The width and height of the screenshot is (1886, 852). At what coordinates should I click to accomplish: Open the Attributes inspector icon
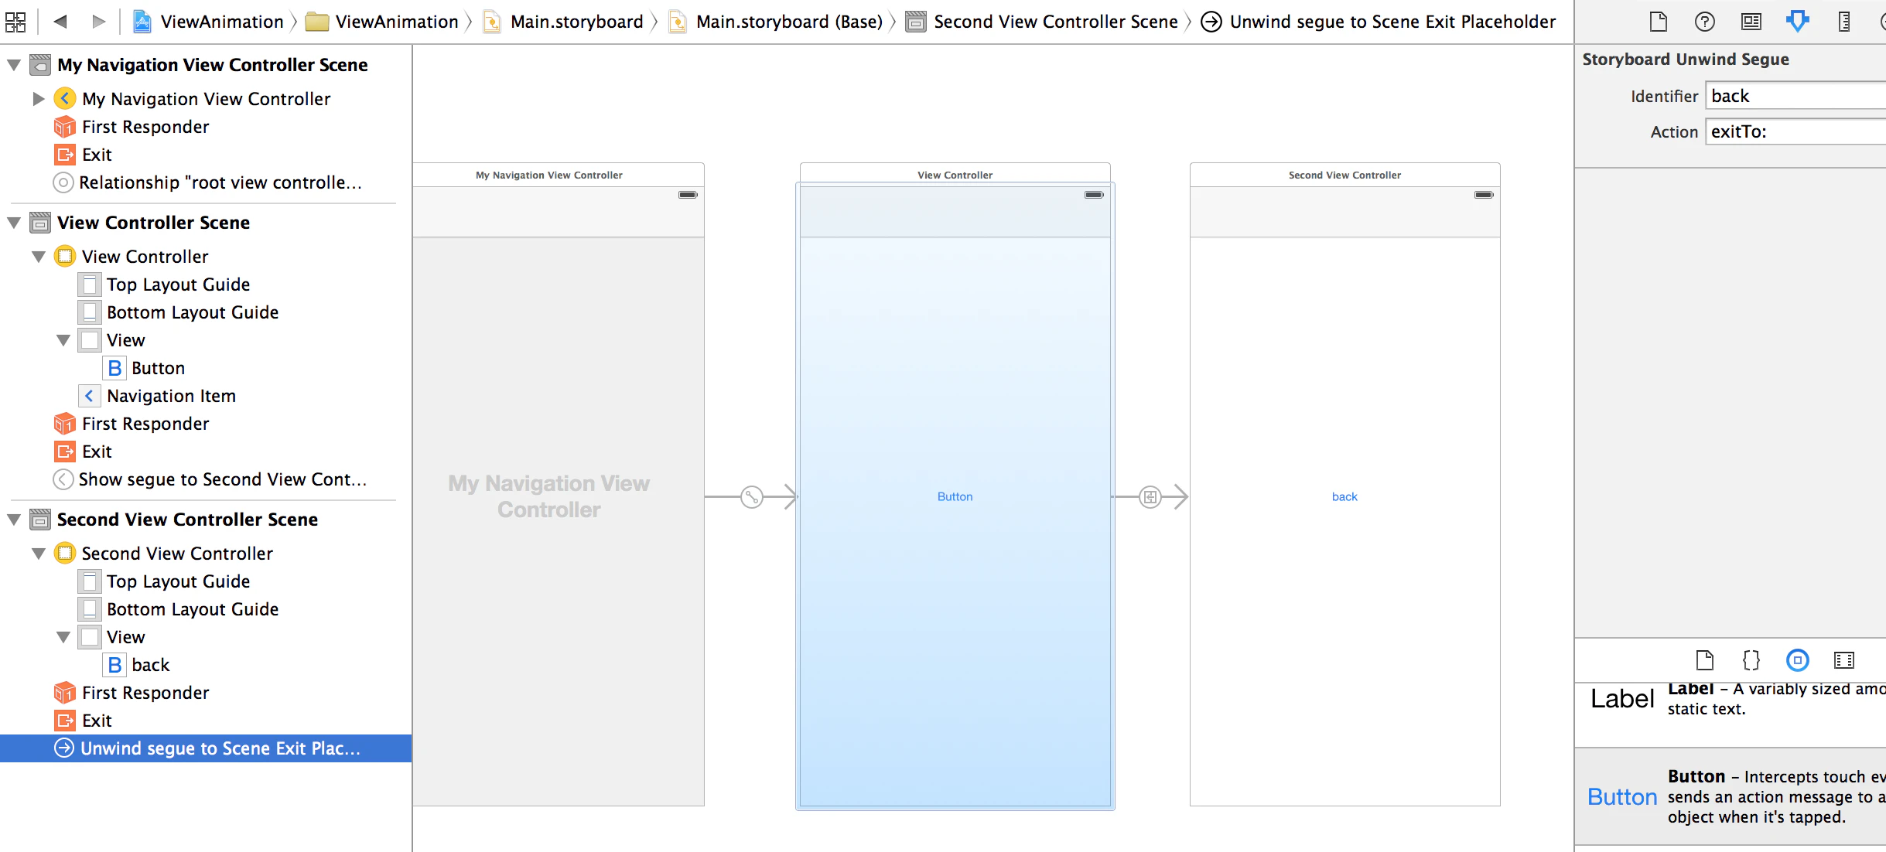[1797, 22]
